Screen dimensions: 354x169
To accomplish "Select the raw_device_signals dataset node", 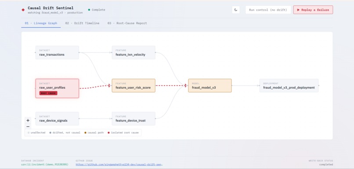I will [x=57, y=119].
